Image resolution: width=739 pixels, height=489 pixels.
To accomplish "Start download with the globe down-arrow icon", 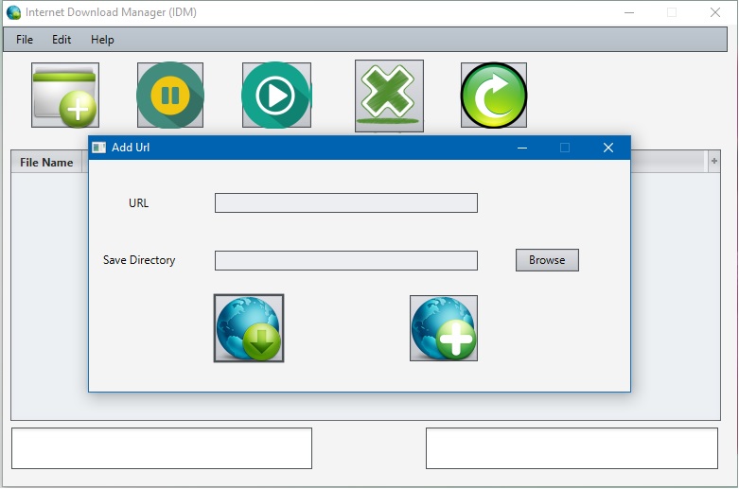I will click(249, 328).
